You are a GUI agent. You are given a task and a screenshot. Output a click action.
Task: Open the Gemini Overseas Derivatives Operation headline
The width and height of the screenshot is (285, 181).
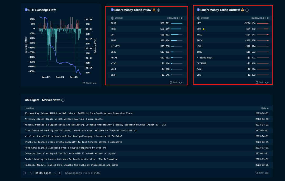(x=72, y=159)
